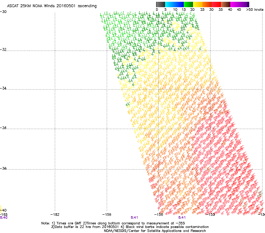This screenshot has width=265, height=233.
Task: Click the longitude label '-165'
Action: 4,215
